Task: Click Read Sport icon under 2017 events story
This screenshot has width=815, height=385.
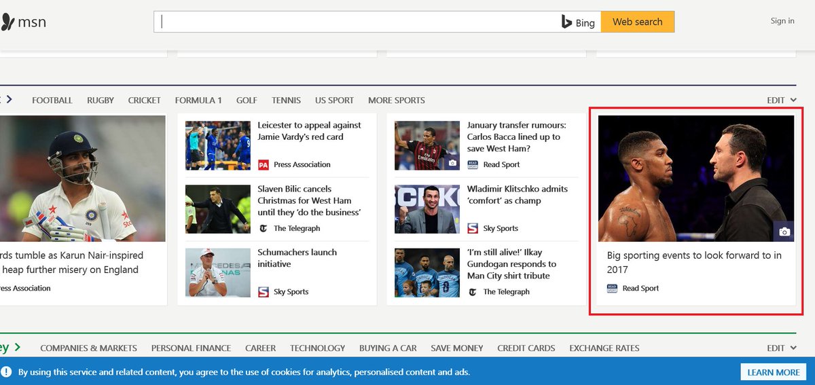Action: pos(612,288)
